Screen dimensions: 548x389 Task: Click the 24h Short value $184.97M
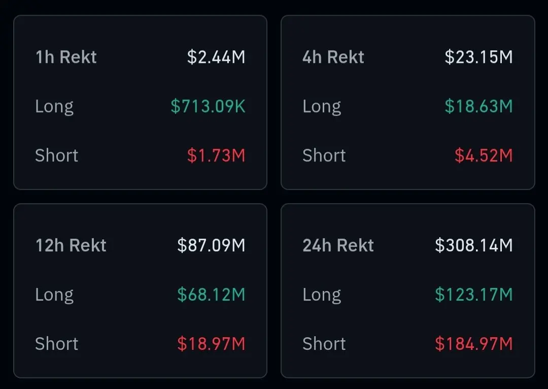[x=474, y=344]
